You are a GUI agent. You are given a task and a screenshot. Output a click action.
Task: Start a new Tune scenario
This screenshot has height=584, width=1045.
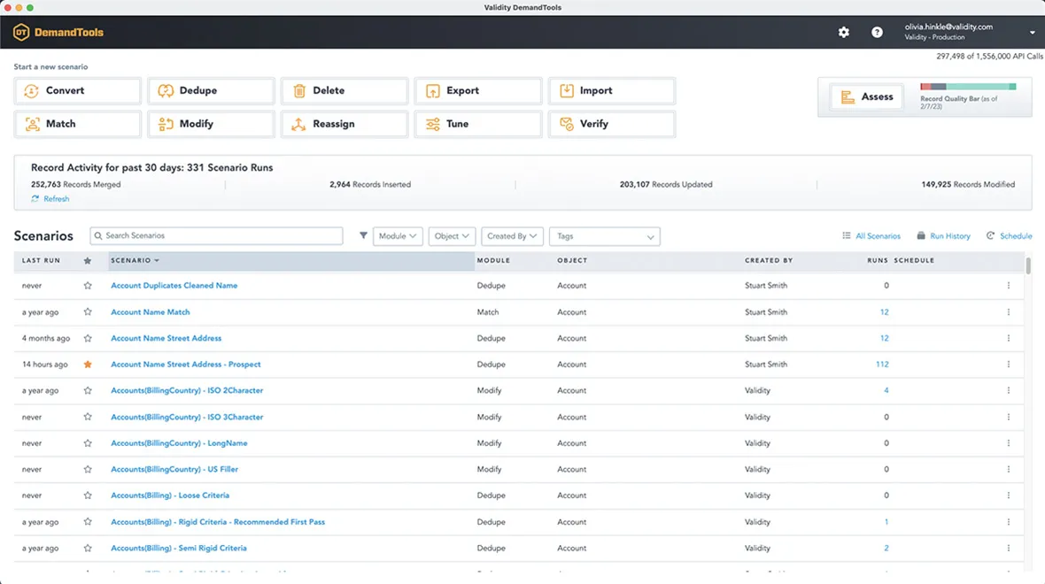[x=478, y=124]
